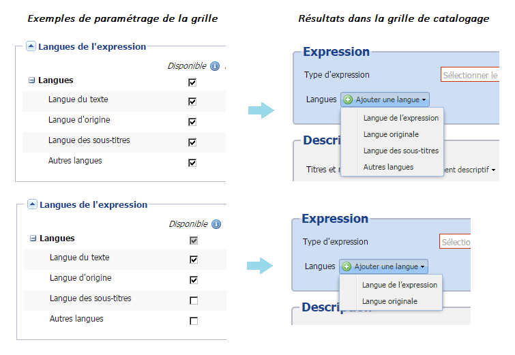The height and width of the screenshot is (355, 515).
Task: Uncheck Langue du texte in top panel
Action: (x=192, y=102)
